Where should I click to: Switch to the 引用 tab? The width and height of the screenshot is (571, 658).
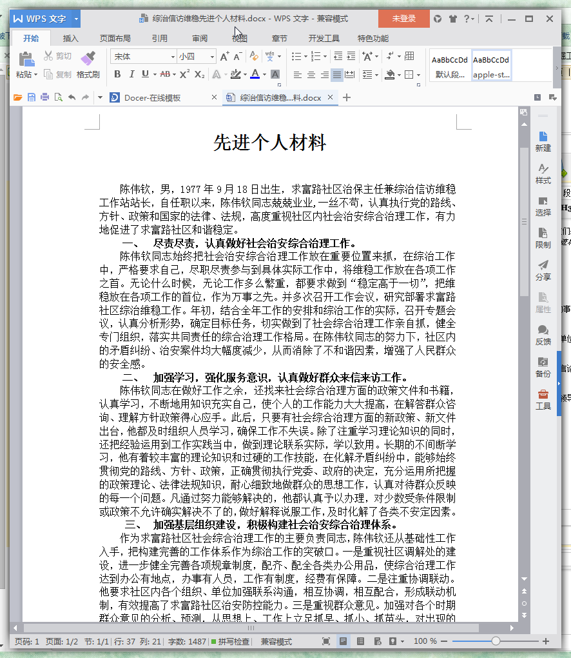pos(159,38)
